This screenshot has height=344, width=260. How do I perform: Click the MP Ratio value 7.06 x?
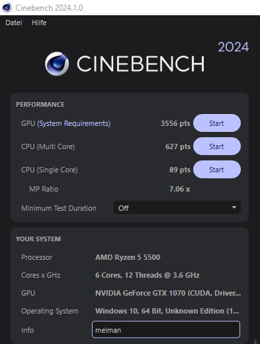(x=179, y=189)
